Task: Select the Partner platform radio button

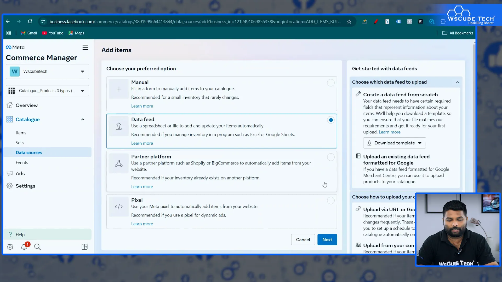Action: 331,157
